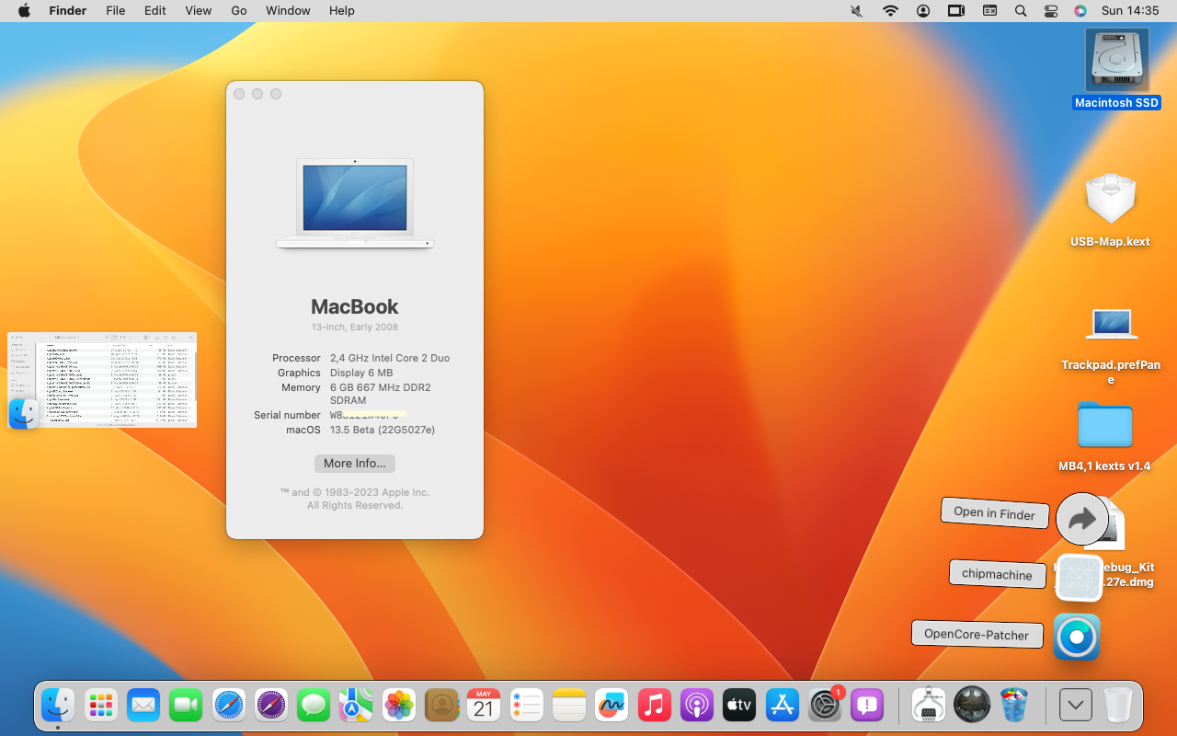Screen dimensions: 1177x736
Task: Click the Finder screenshot thumbnail at left
Action: [102, 380]
